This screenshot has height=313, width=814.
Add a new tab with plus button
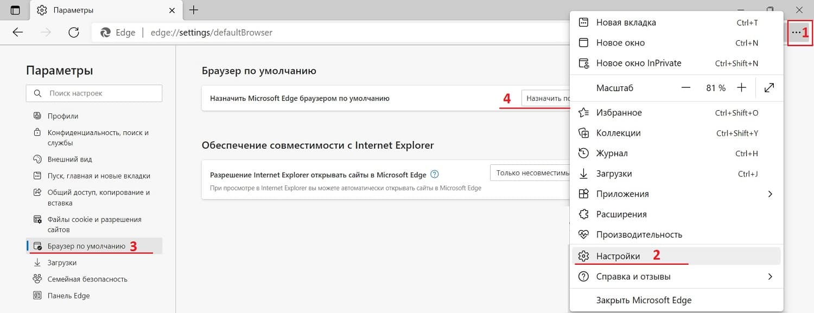click(193, 10)
